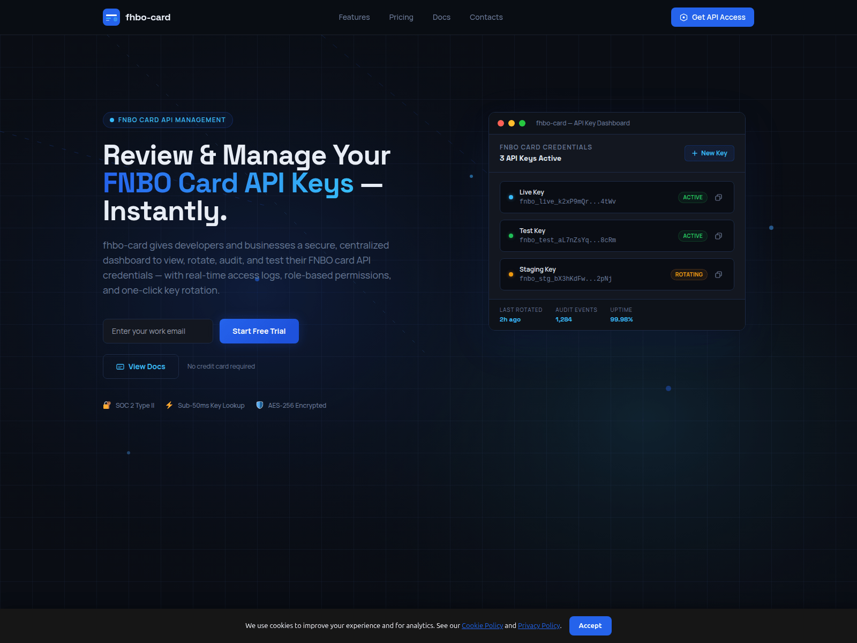
Task: Click Start Free Trial button
Action: tap(259, 331)
